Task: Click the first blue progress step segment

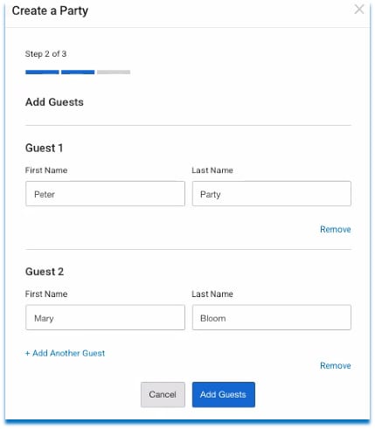Action: [x=42, y=72]
